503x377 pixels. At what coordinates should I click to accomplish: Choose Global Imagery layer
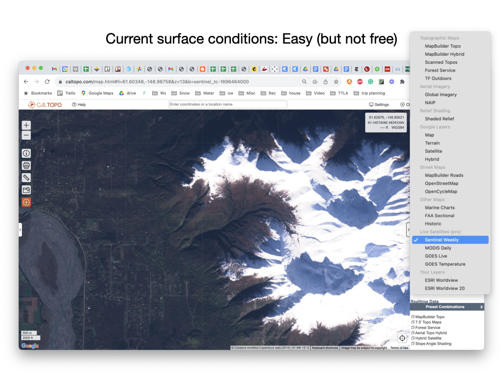[x=441, y=95]
